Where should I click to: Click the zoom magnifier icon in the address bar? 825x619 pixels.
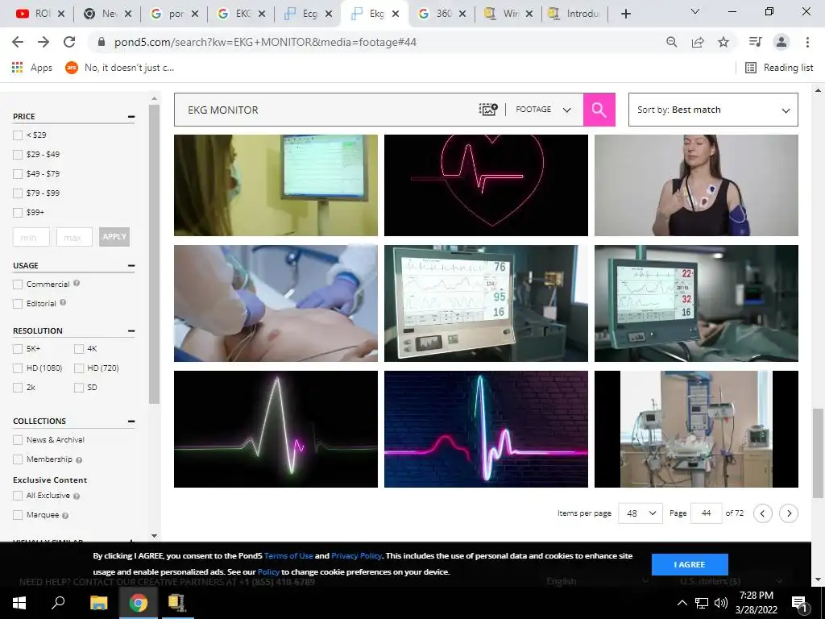pyautogui.click(x=671, y=42)
